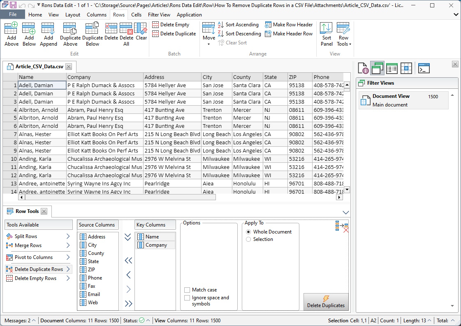
Task: Open the grid cell side panel icon
Action: (x=406, y=68)
